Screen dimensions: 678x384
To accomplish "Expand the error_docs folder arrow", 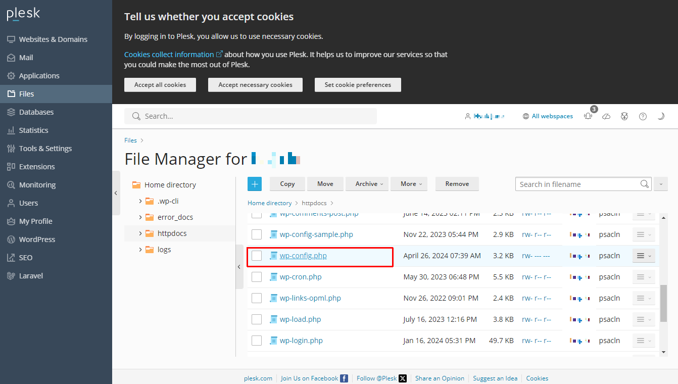I will (x=140, y=217).
